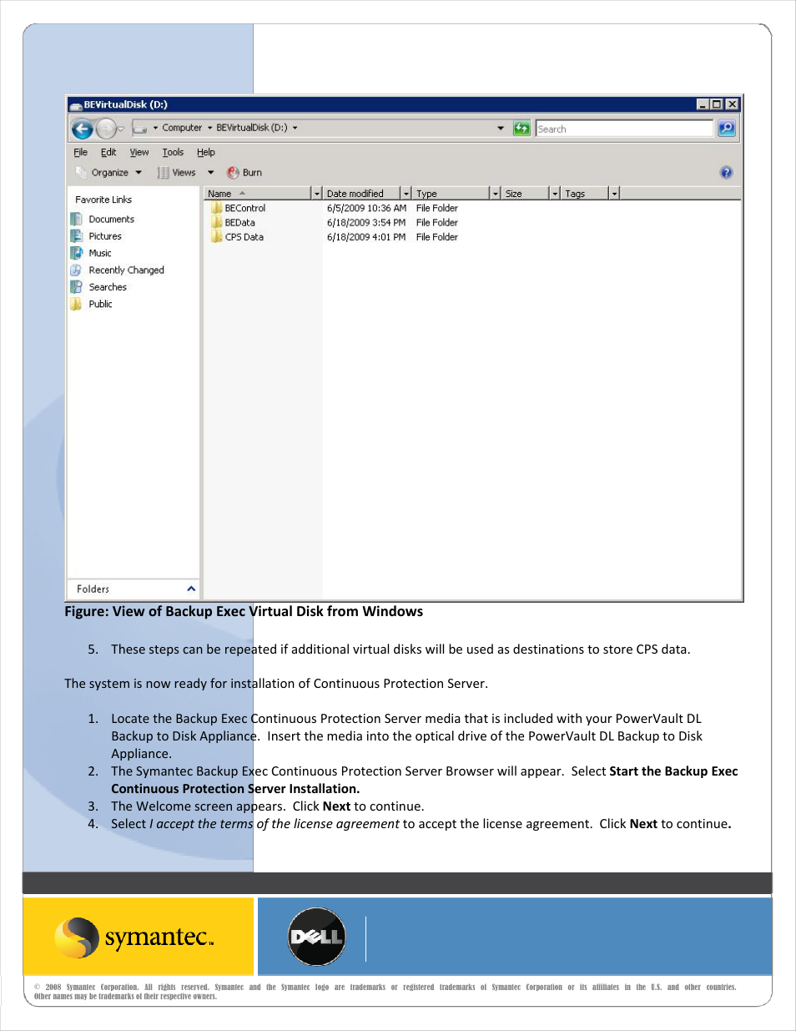Screen dimensions: 796x1031
Task: Sort by the Tags column header
Action: point(585,193)
